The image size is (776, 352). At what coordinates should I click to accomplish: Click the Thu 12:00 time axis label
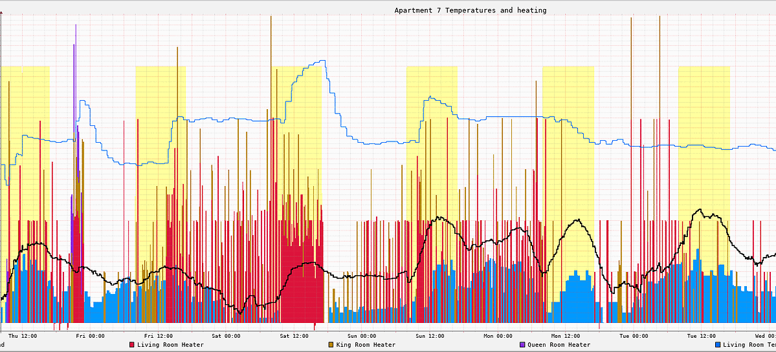tap(23, 336)
